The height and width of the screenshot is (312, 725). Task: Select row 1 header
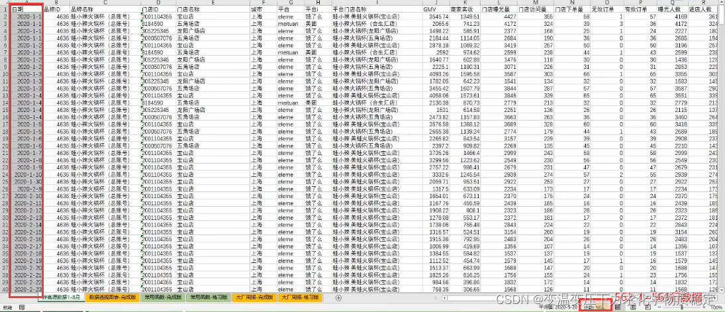tap(5, 9)
